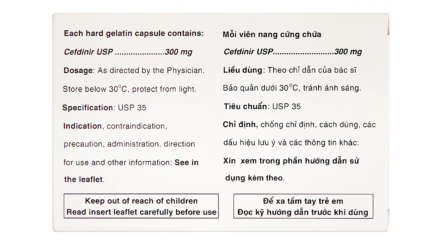Click the 'Each hard gelatin capsule contains:' heading
This screenshot has width=441, height=245.
tap(134, 33)
